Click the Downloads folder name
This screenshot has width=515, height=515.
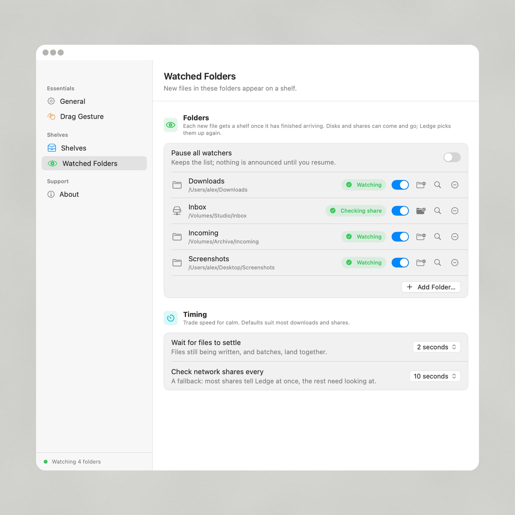tap(206, 181)
